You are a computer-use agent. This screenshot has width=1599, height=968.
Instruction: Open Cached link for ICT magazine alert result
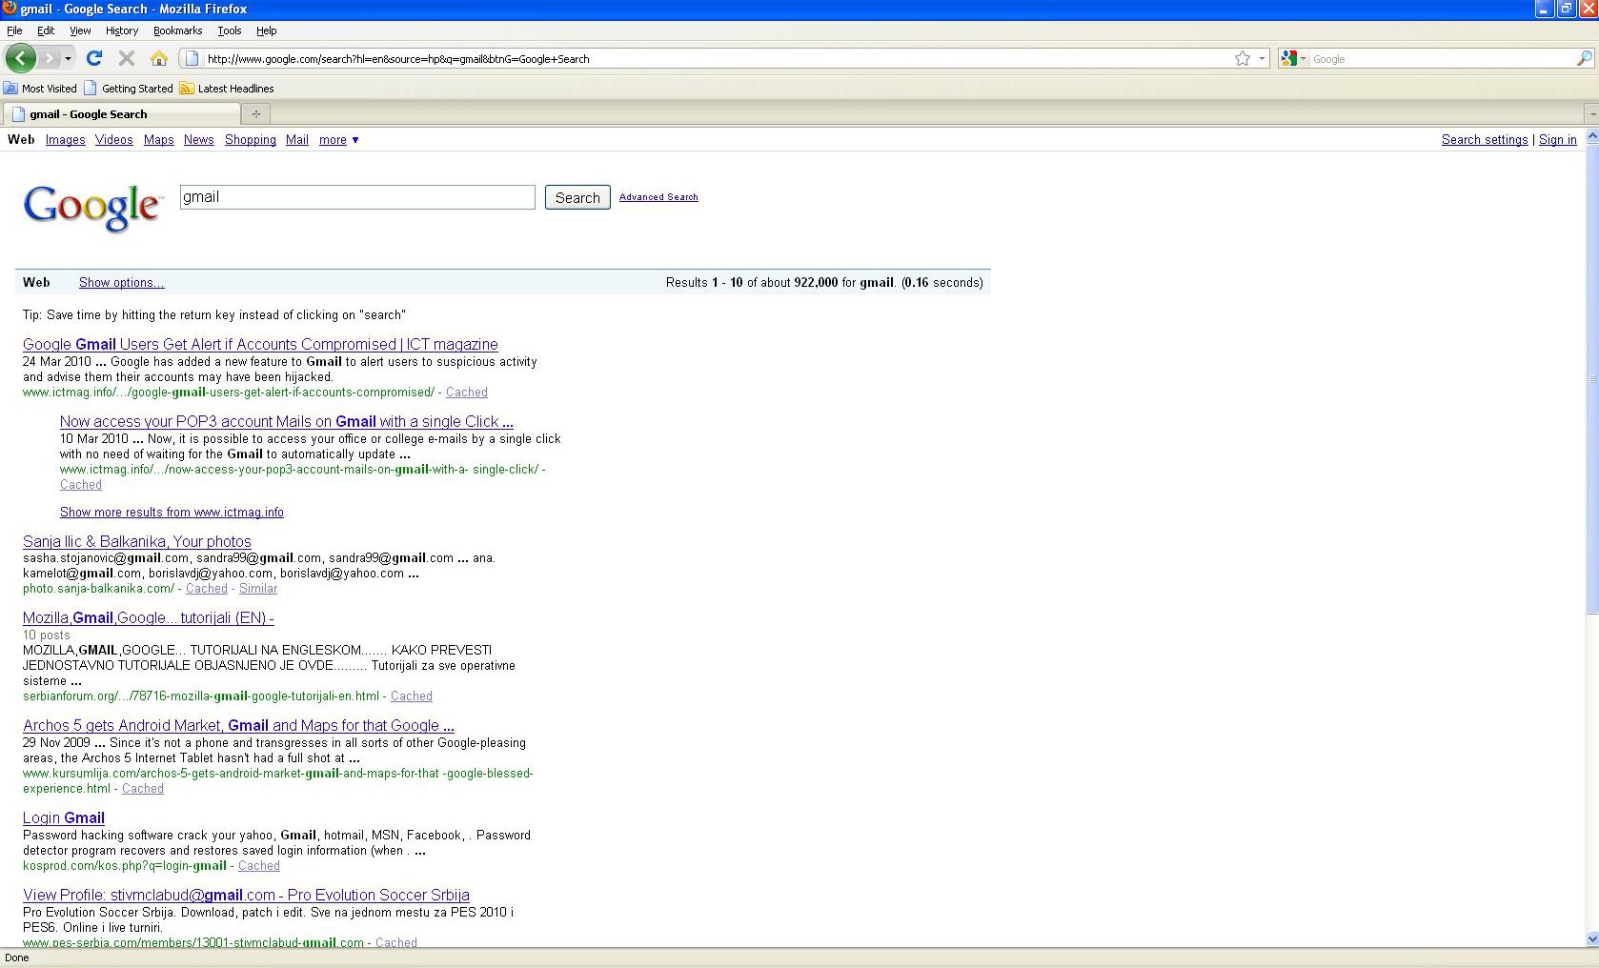[467, 393]
